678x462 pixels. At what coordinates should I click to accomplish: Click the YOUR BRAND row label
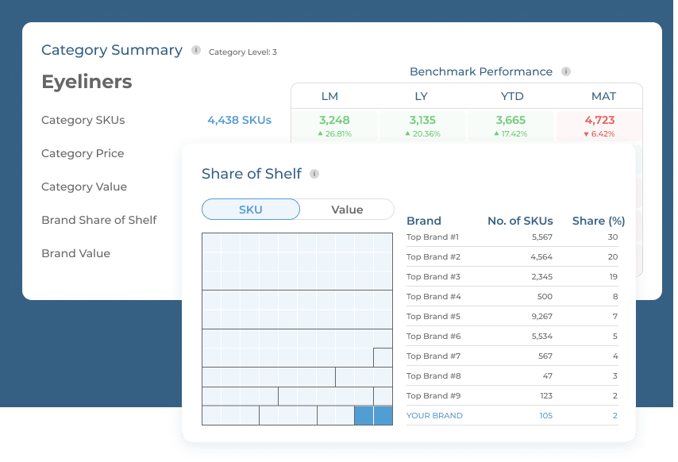434,415
